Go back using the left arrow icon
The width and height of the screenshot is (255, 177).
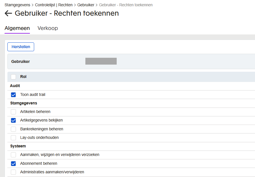click(x=8, y=13)
